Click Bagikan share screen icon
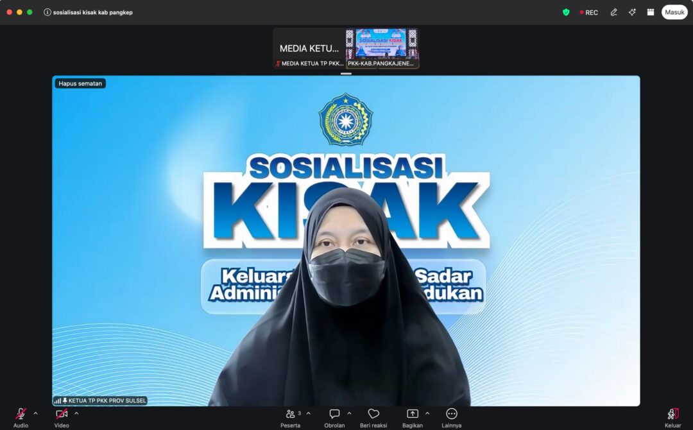 pos(413,414)
